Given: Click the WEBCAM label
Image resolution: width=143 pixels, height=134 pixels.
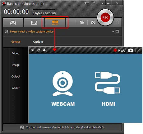Looking at the screenshot, I should (x=63, y=104).
